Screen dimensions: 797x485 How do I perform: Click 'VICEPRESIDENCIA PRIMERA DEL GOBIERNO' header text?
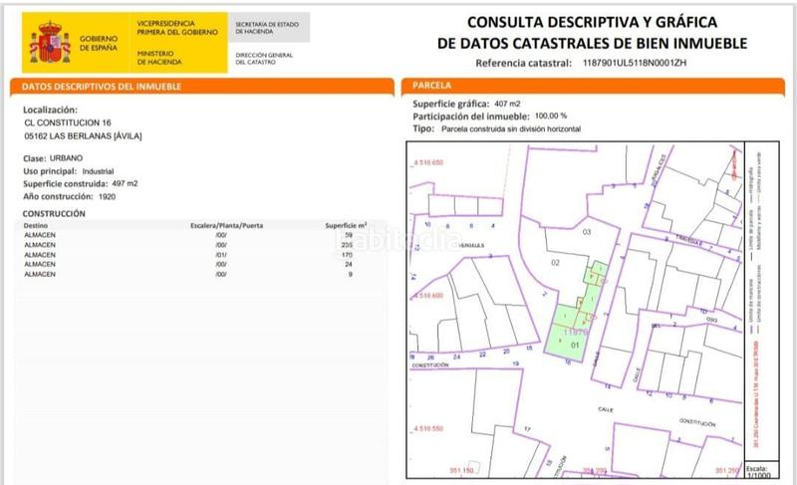click(177, 28)
